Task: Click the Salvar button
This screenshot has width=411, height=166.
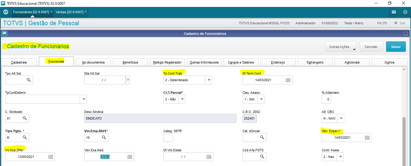Action: coord(396,47)
